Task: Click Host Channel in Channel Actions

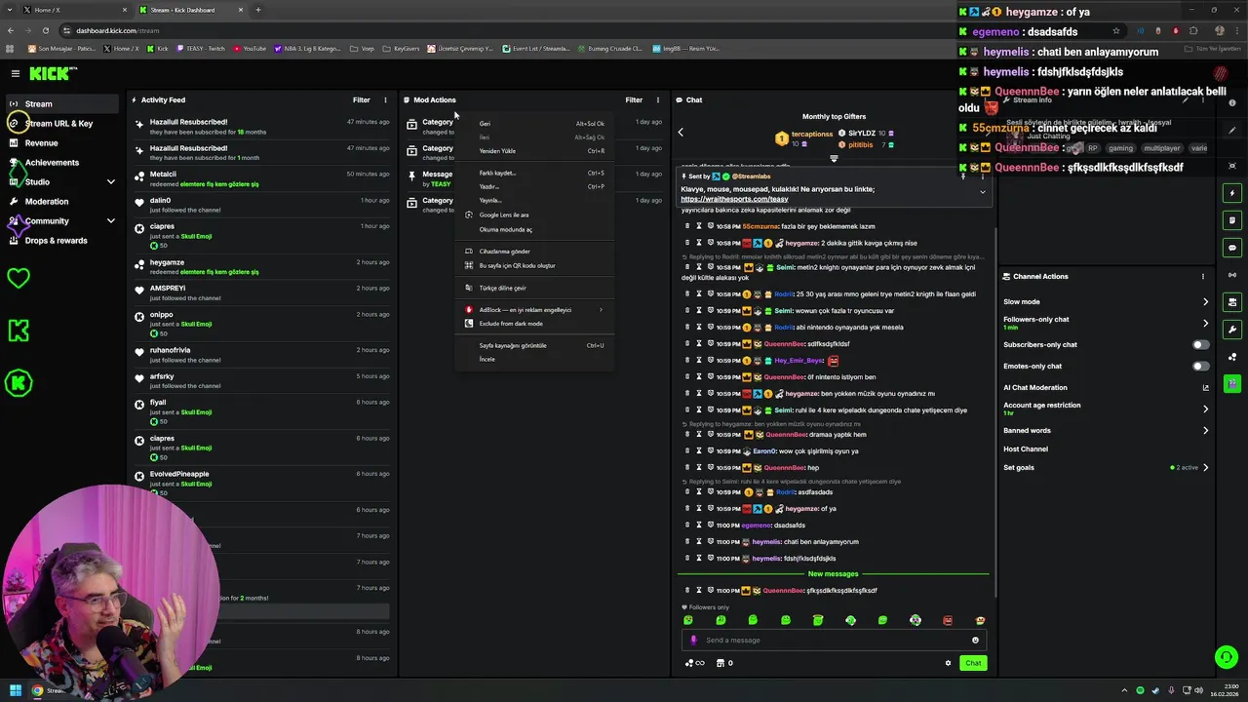Action: pyautogui.click(x=1026, y=448)
